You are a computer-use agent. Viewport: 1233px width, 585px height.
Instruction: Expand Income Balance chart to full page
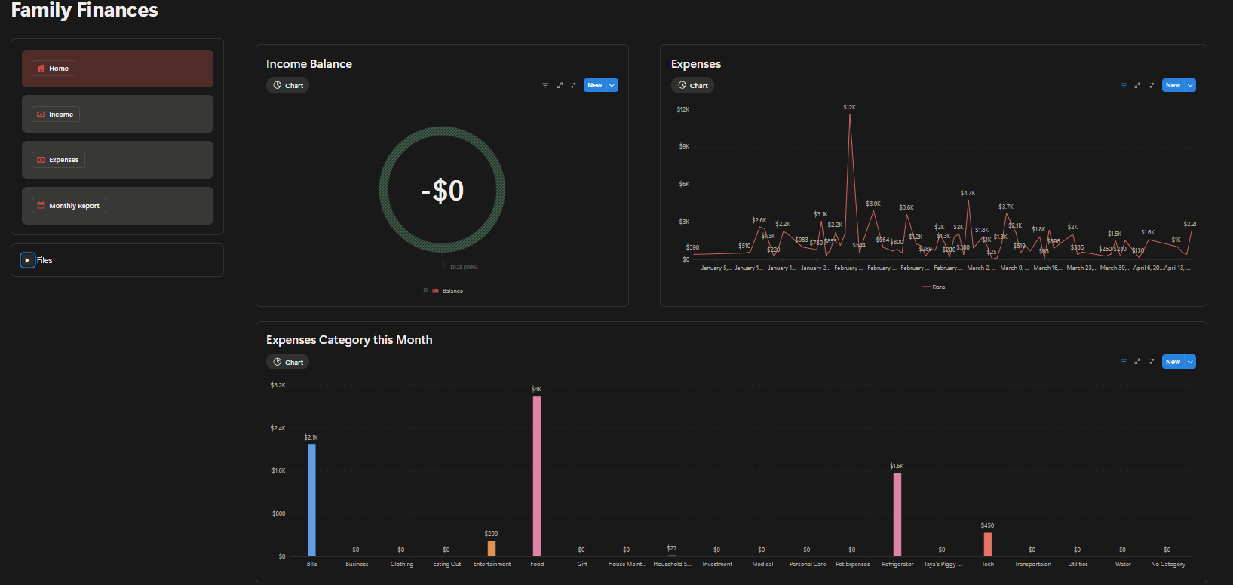(560, 85)
